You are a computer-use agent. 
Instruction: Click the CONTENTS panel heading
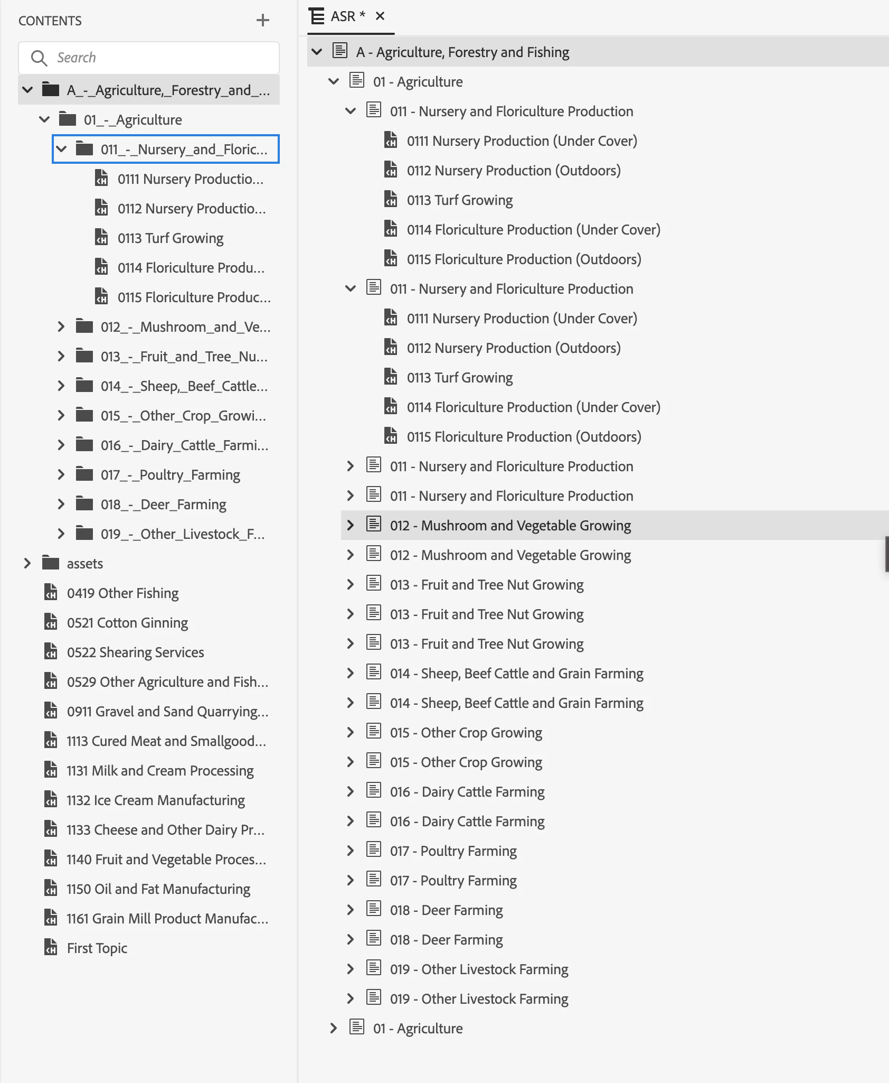coord(50,21)
